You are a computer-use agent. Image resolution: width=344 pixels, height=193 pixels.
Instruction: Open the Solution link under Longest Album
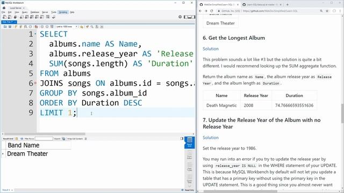(x=211, y=49)
